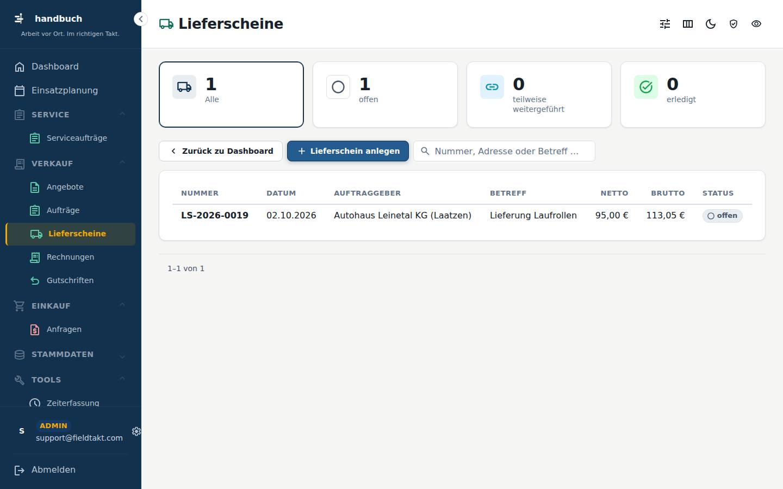Click Abmelden to log out
Image resolution: width=783 pixels, height=489 pixels.
point(71,470)
